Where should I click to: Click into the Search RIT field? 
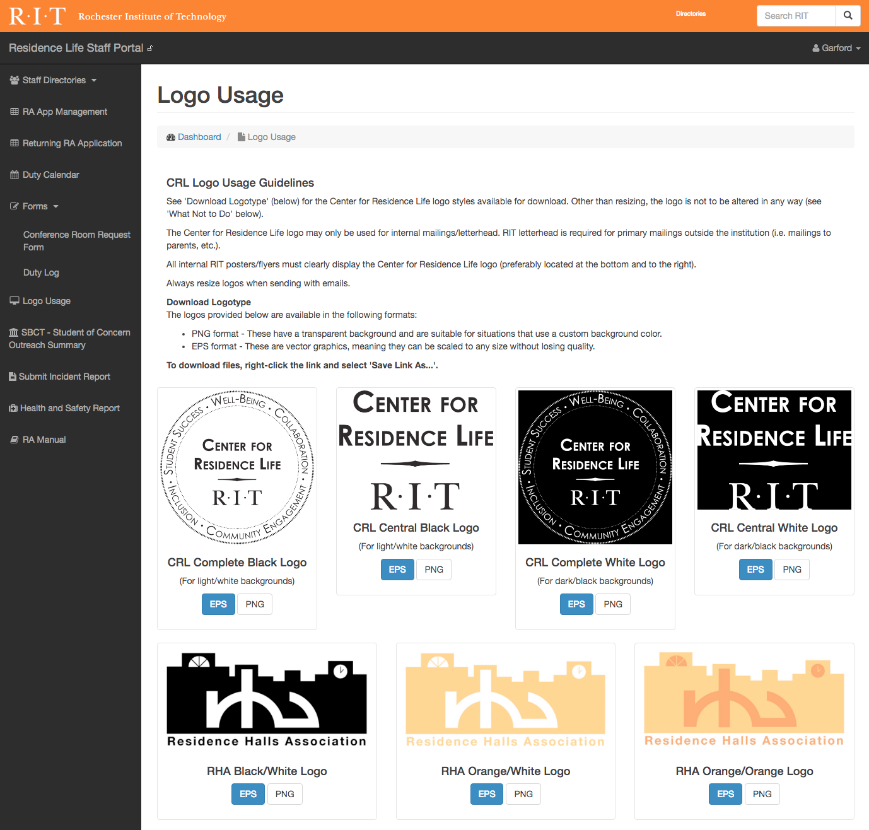pos(796,16)
